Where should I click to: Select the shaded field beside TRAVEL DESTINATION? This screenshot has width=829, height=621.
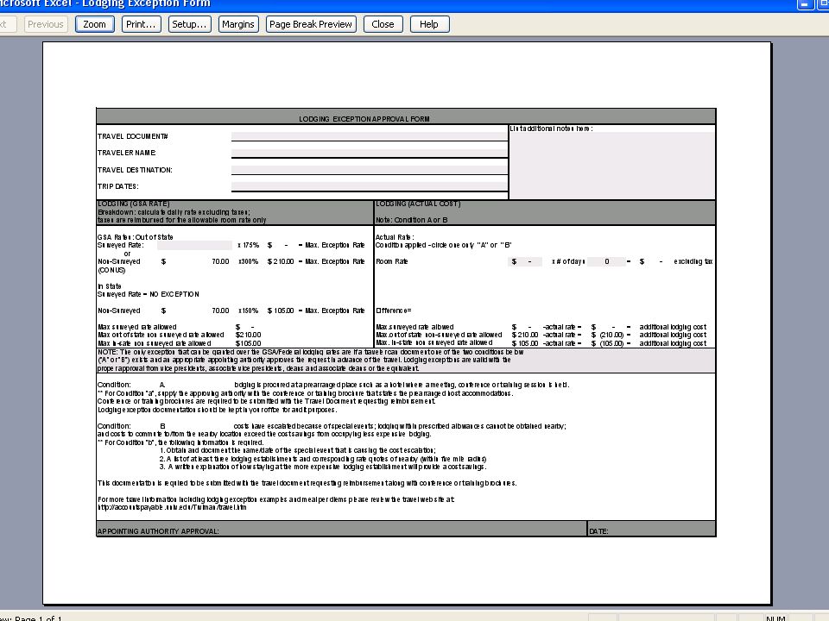[370, 170]
